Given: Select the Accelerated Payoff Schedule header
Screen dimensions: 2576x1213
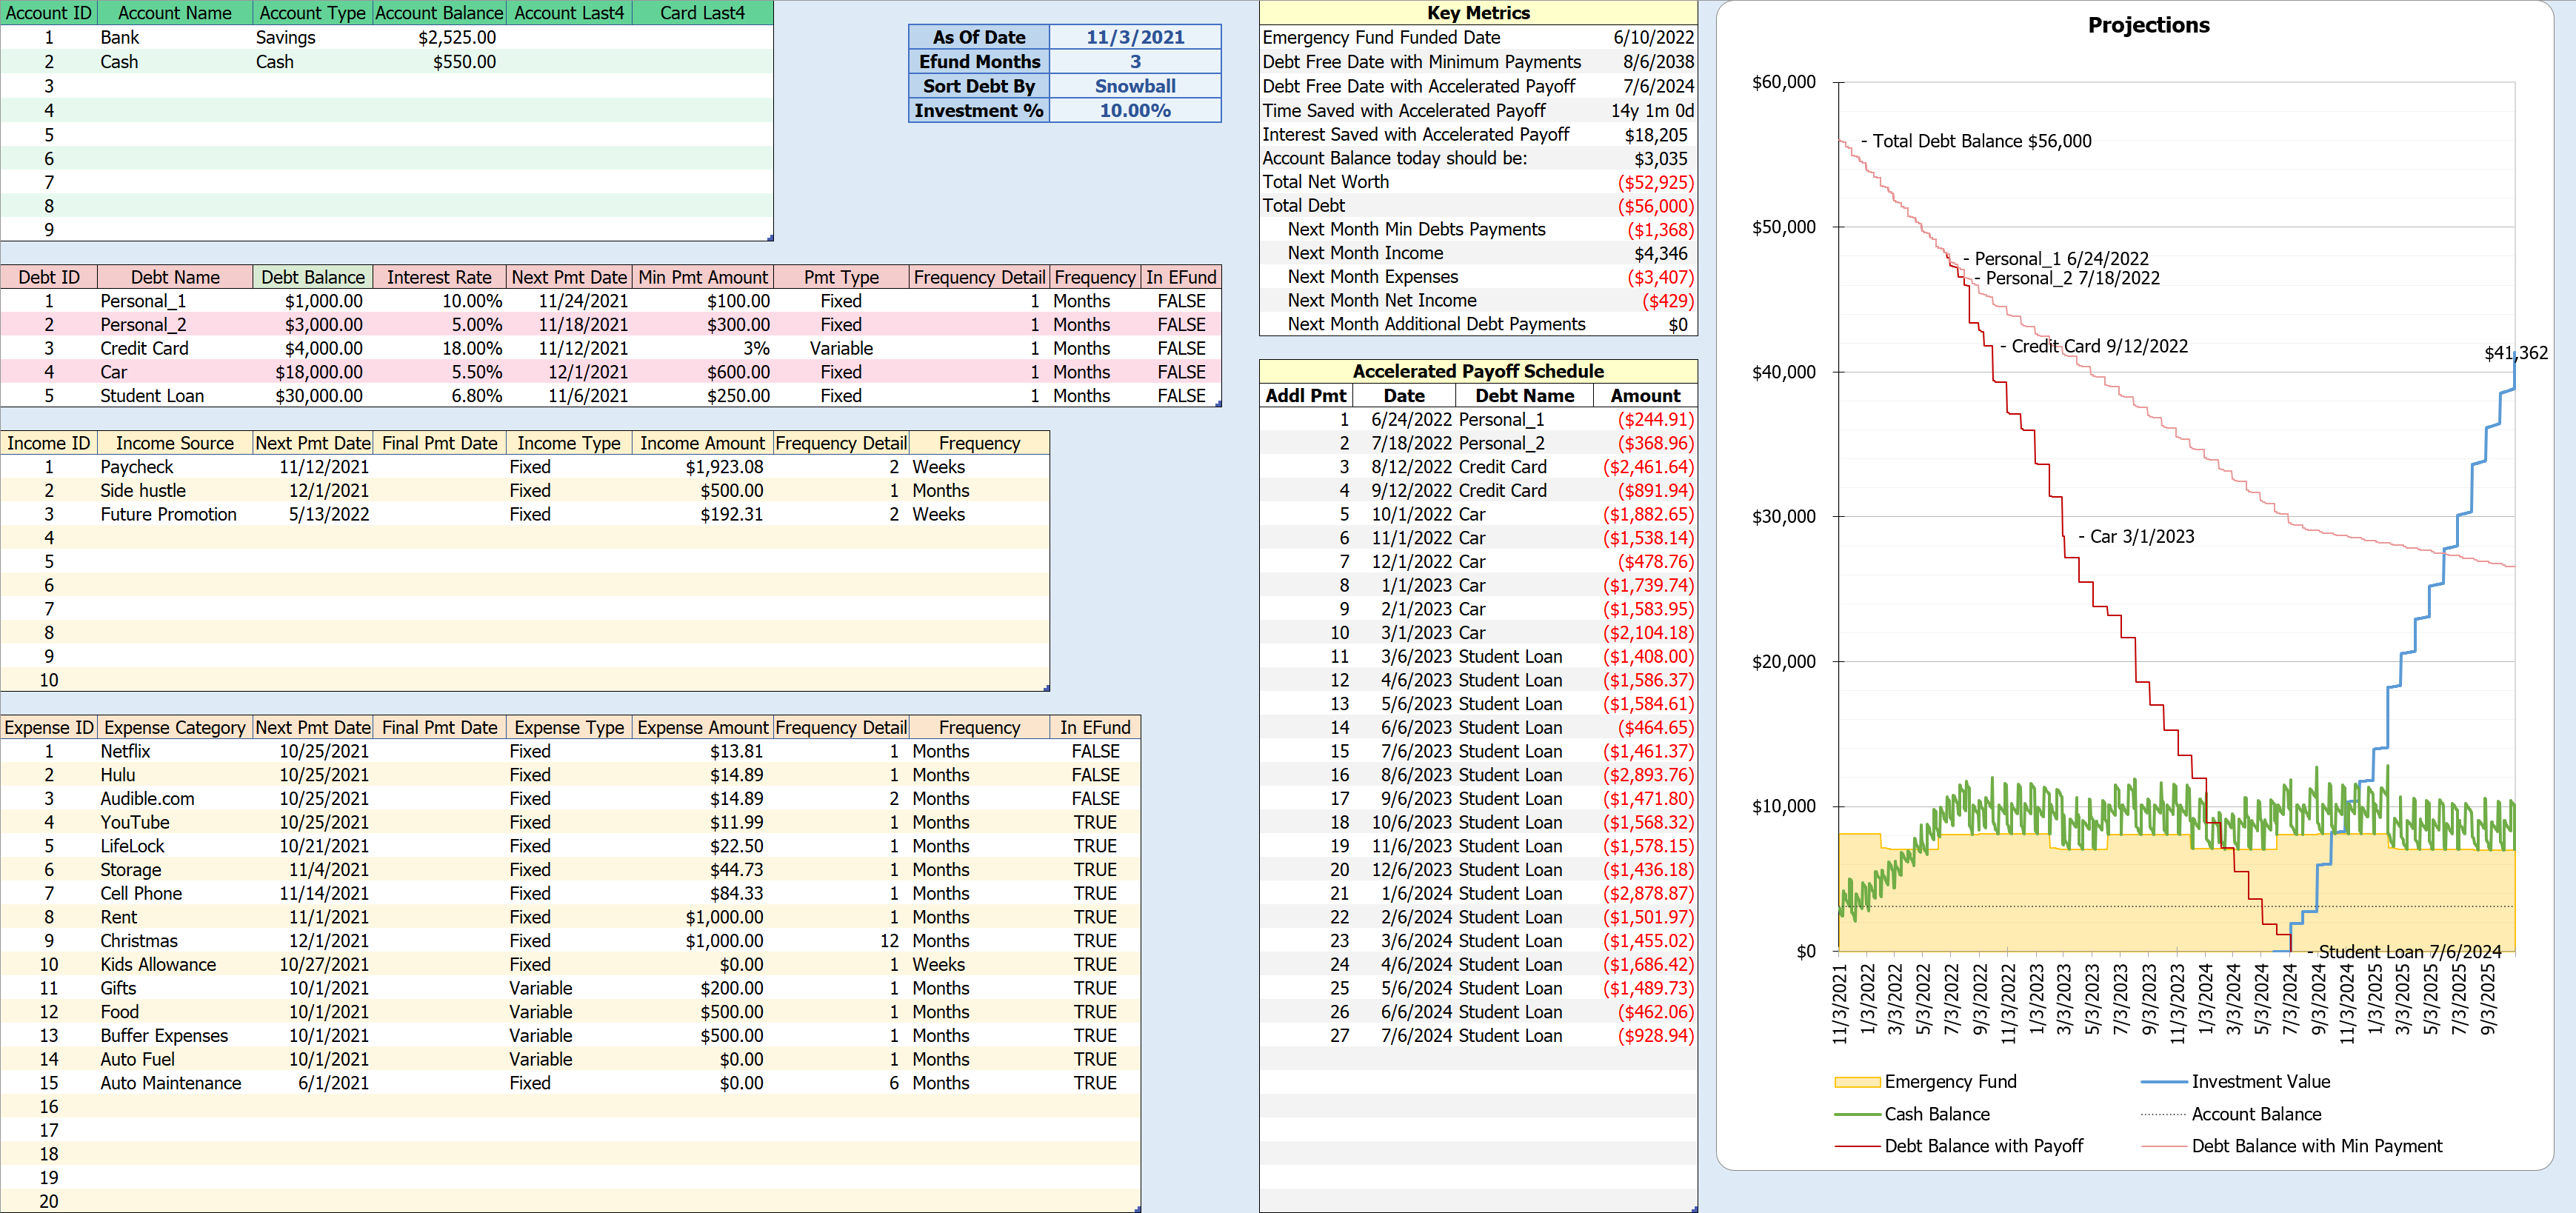Looking at the screenshot, I should [1478, 371].
